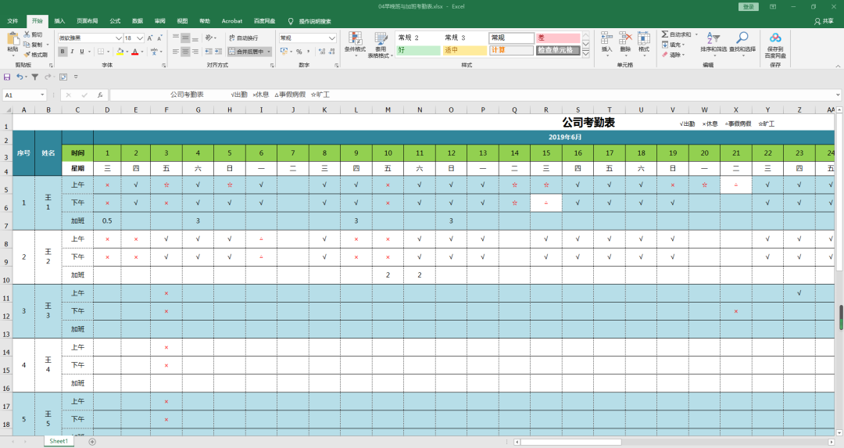Toggle Bold formatting

pos(63,52)
